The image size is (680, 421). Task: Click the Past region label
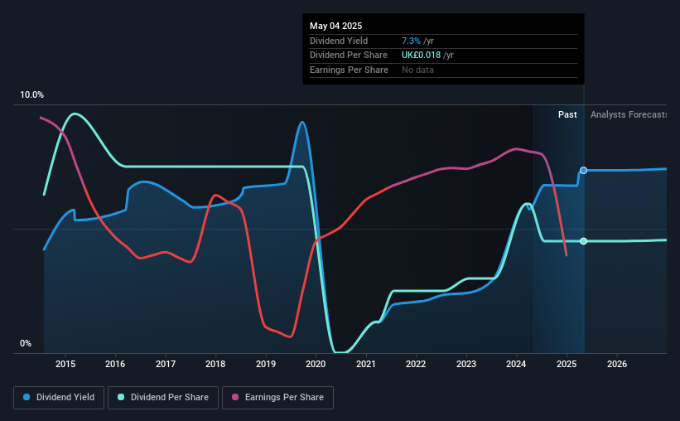click(x=567, y=114)
